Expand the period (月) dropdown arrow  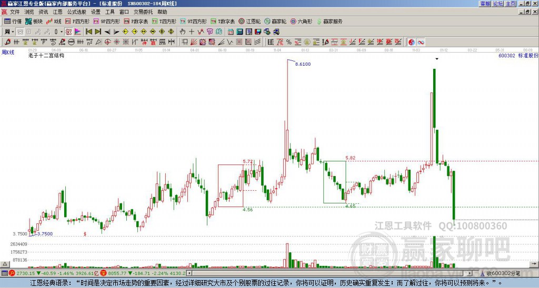point(13,32)
